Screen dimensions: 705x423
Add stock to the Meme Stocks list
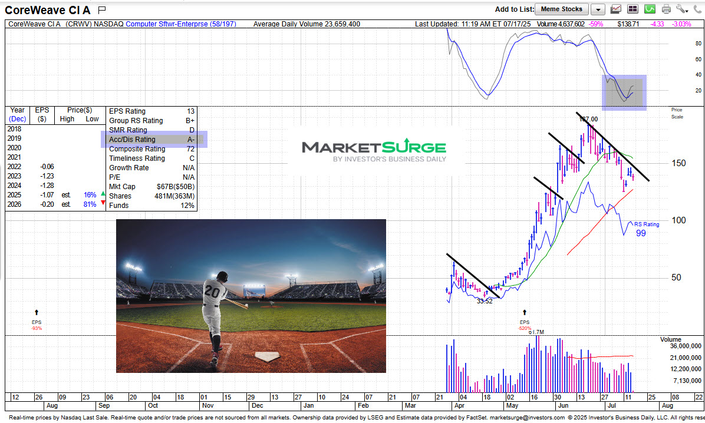[561, 9]
